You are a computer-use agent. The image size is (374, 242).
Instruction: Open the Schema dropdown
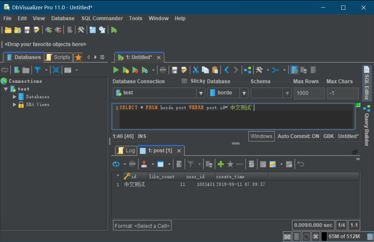287,93
